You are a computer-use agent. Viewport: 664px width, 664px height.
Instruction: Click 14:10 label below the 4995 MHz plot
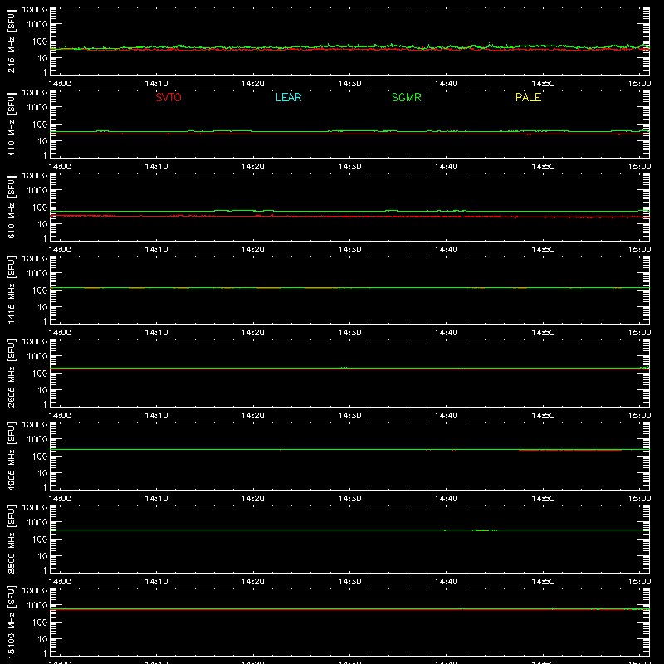coord(156,499)
